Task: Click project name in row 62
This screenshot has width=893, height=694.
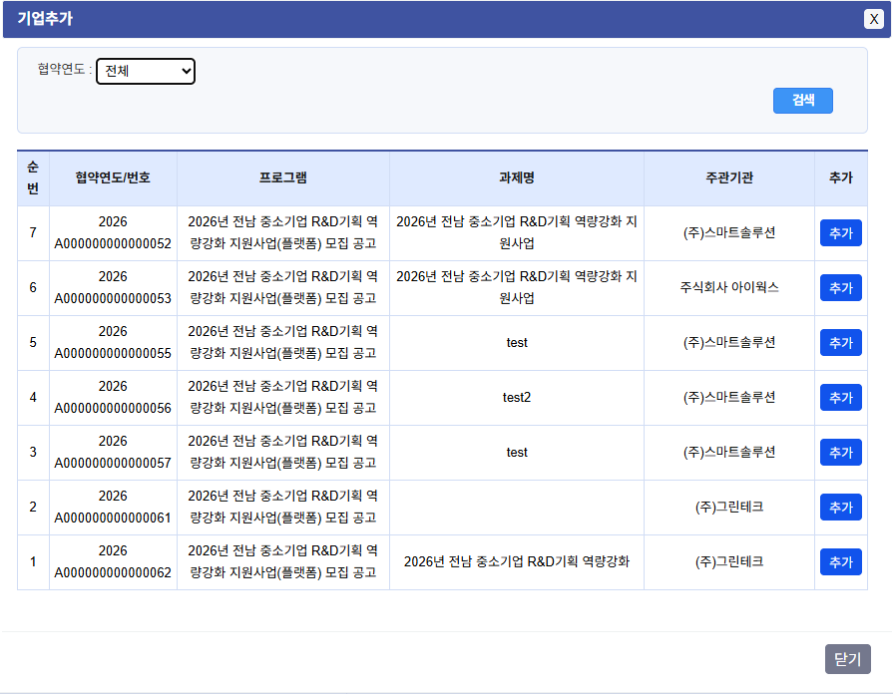Action: 517,562
